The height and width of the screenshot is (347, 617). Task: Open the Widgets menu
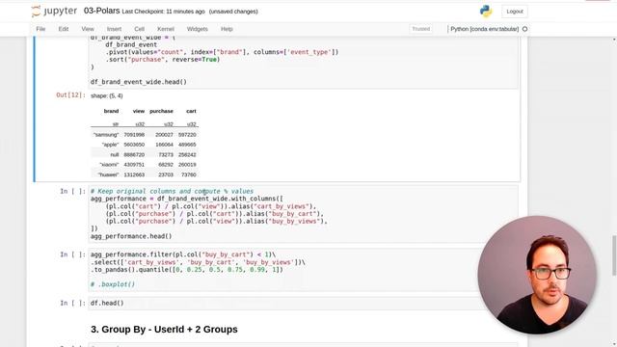pos(197,29)
